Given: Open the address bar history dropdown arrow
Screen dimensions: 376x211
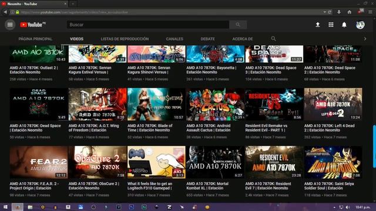Looking at the screenshot, I should click(x=324, y=12).
